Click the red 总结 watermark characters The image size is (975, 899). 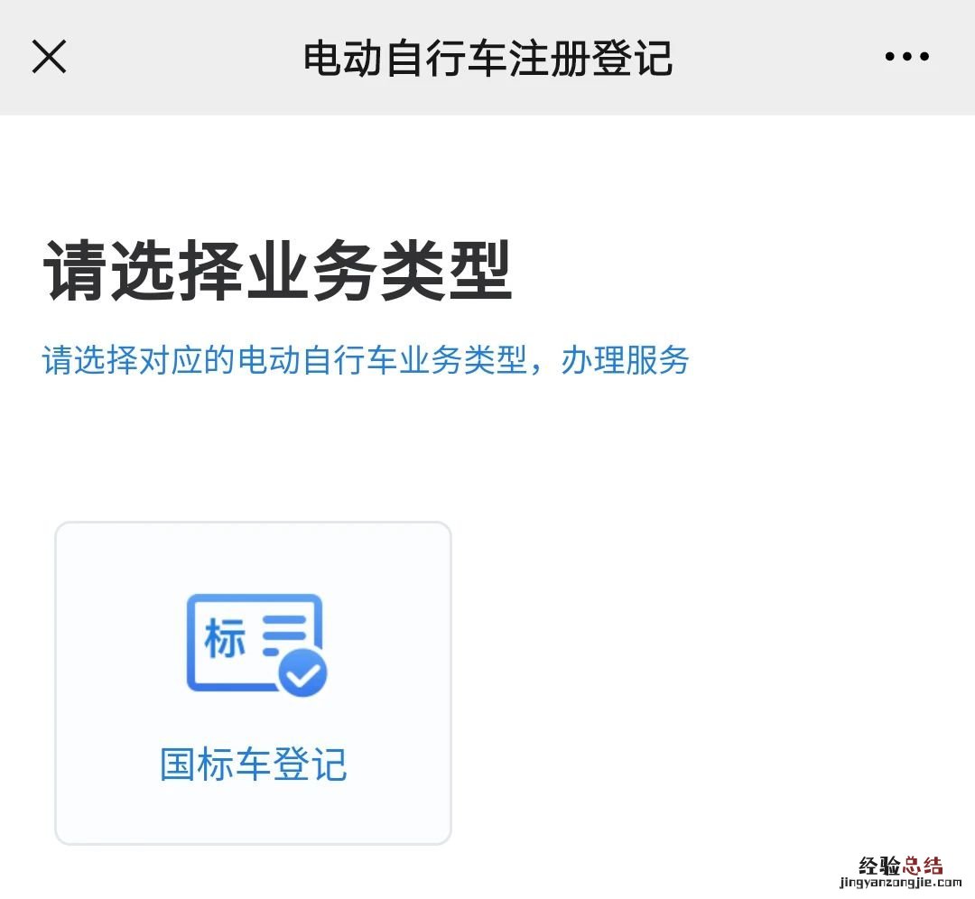point(923,866)
